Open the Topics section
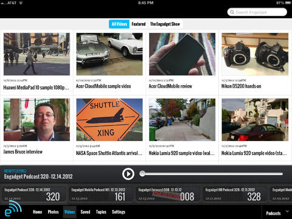292x219 pixels. (x=101, y=212)
